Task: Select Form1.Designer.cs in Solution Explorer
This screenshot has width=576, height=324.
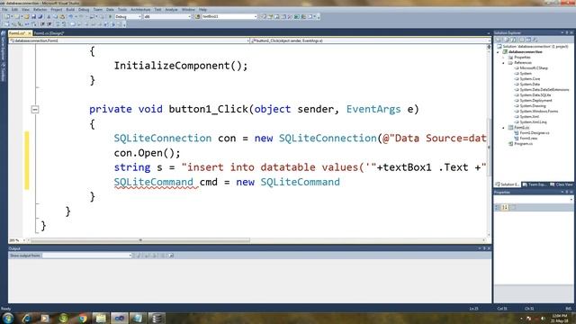Action: (535, 133)
